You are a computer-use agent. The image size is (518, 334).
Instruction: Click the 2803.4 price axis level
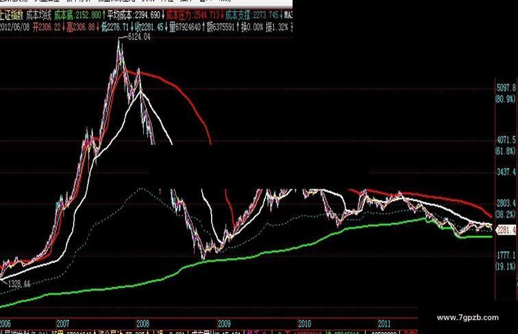(506, 204)
